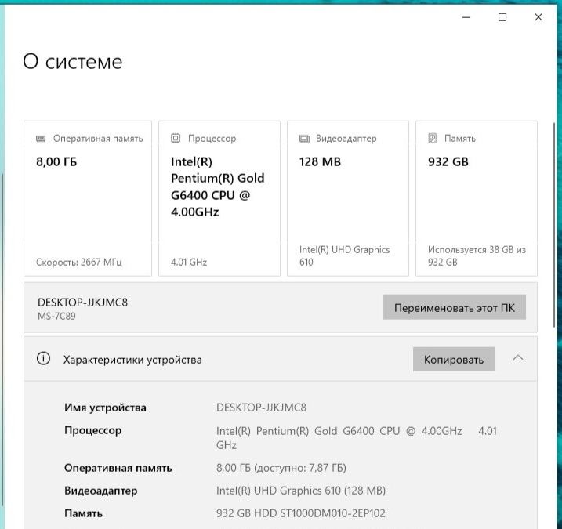
Task: Click 932 GB HDD ST1000DM010-2EP102 value
Action: click(301, 513)
